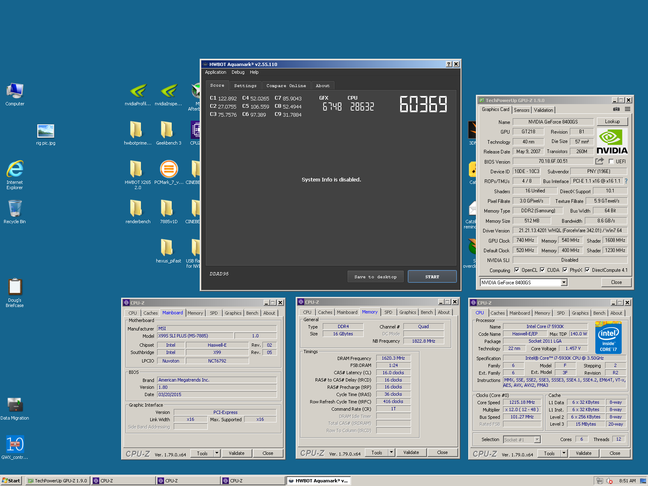Open the Aquamark About tab
This screenshot has height=486, width=648.
[x=323, y=85]
